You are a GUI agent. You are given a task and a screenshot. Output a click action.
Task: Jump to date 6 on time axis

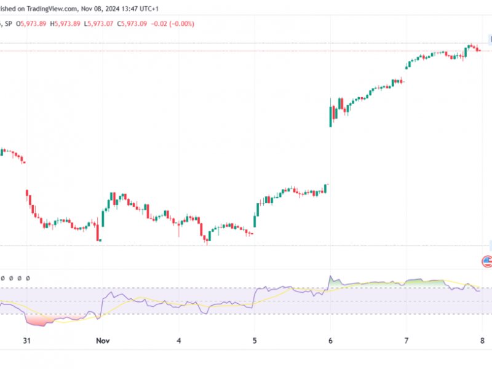330,340
